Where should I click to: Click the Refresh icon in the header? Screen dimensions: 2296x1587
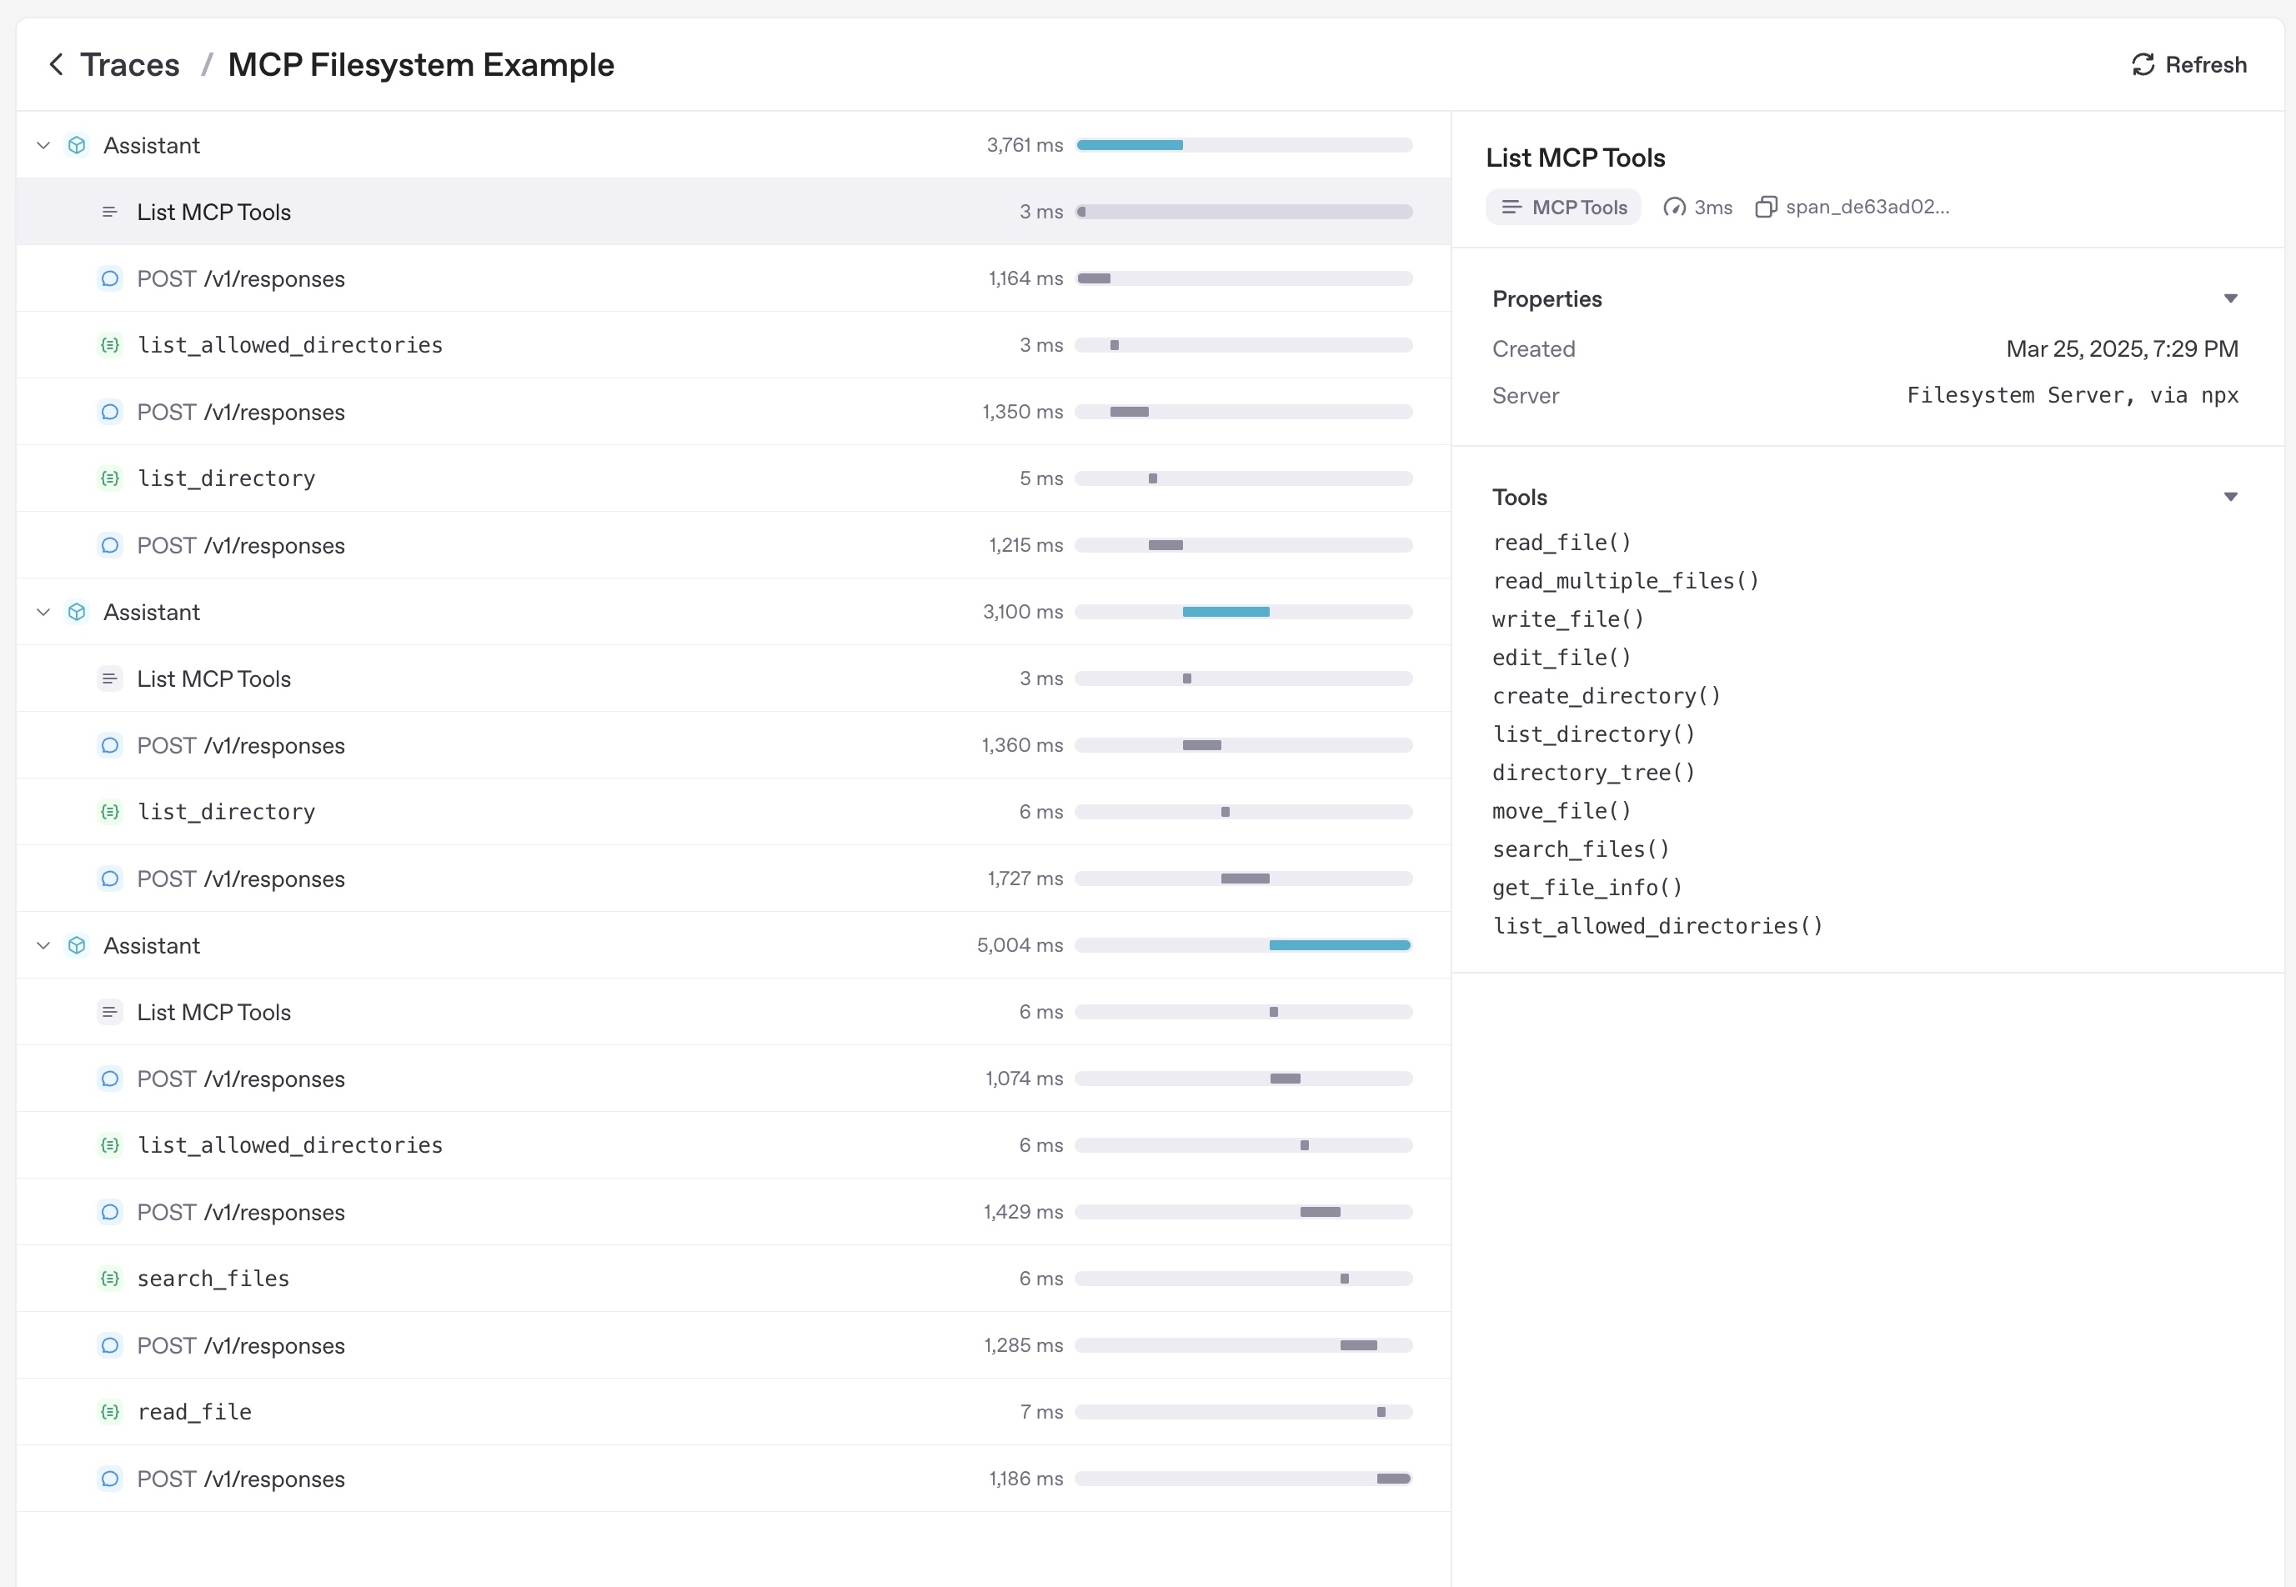pos(2143,65)
